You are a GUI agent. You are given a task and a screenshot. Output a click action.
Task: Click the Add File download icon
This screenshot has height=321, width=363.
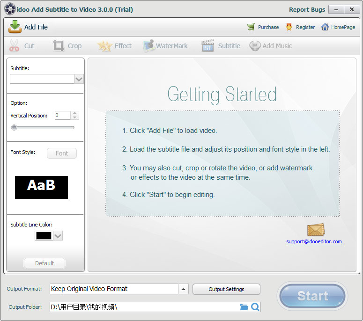[15, 27]
